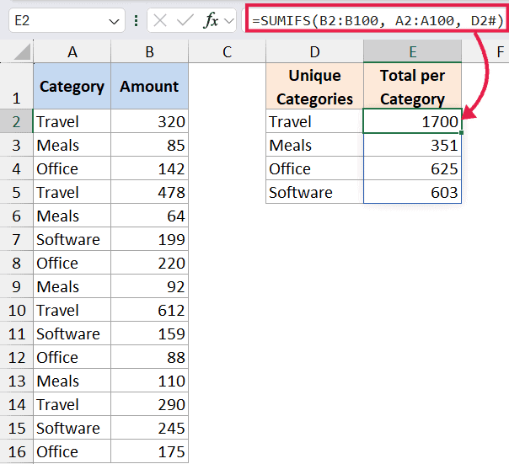The height and width of the screenshot is (464, 509).
Task: Click the Name Box showing E2
Action: (x=67, y=21)
